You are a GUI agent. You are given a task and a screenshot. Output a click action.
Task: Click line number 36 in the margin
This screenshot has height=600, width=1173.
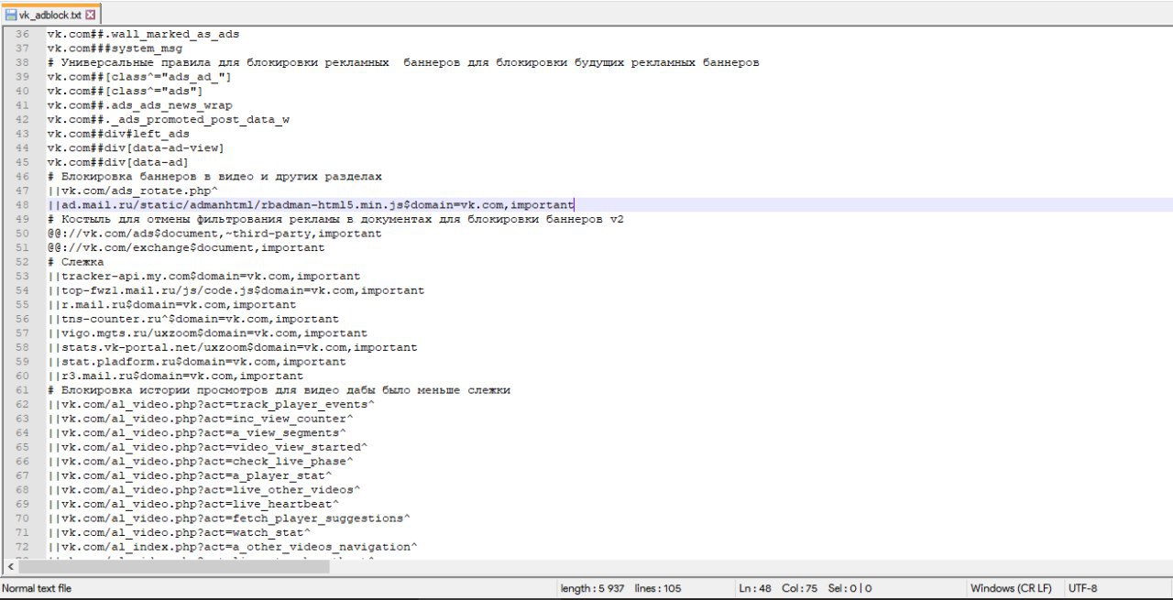(x=23, y=34)
